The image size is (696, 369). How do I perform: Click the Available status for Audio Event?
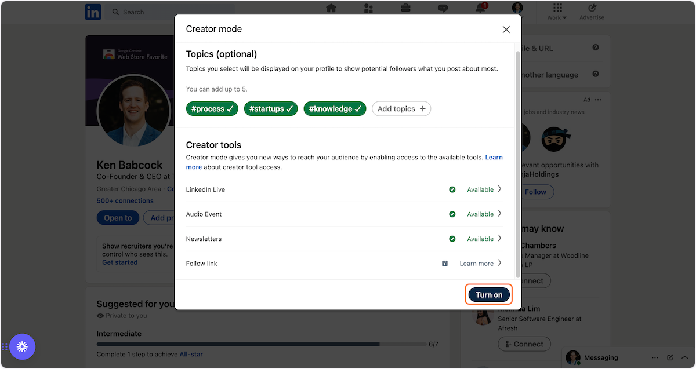(x=480, y=214)
